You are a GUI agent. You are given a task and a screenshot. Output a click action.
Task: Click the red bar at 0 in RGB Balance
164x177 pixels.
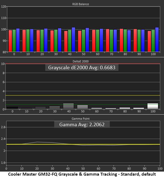[x=10, y=41]
